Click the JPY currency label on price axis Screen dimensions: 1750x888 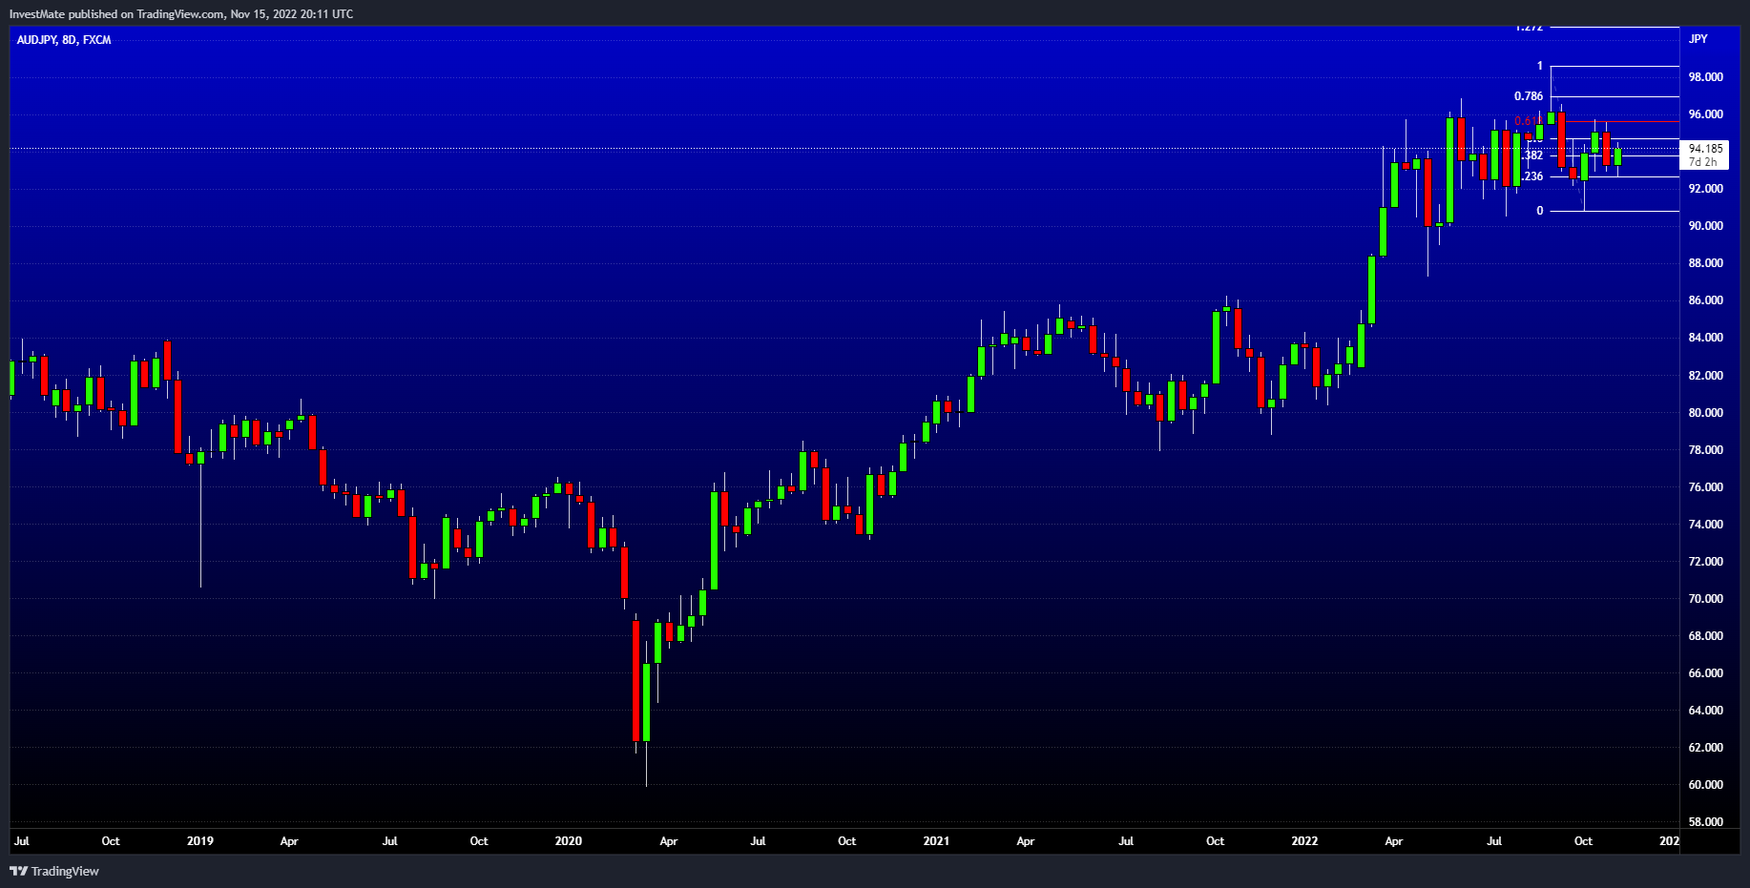coord(1698,39)
